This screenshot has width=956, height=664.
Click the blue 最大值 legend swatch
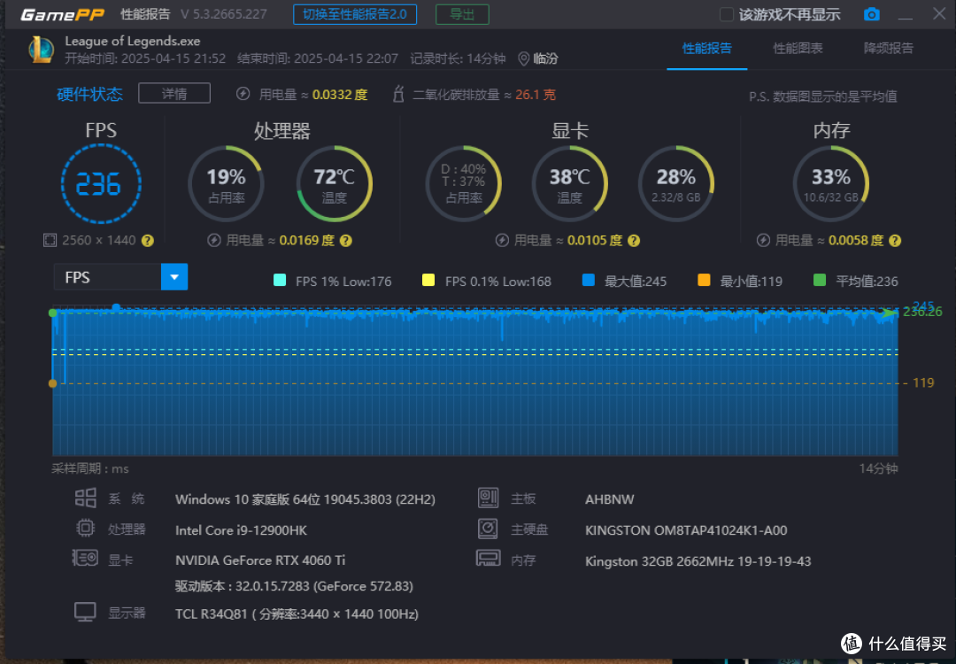589,280
